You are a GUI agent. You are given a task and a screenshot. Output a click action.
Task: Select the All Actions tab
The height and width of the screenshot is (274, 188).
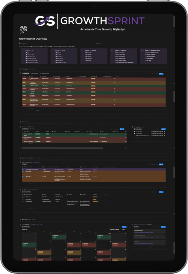(26, 129)
